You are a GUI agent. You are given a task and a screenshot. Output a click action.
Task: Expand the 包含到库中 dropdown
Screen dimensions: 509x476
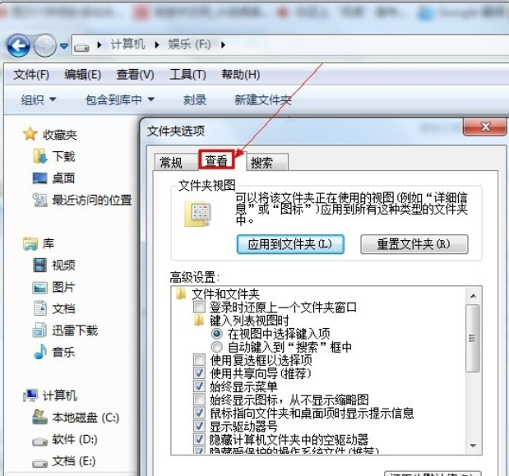(120, 99)
